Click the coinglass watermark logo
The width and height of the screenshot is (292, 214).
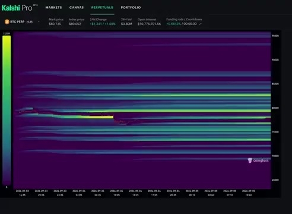(258, 160)
